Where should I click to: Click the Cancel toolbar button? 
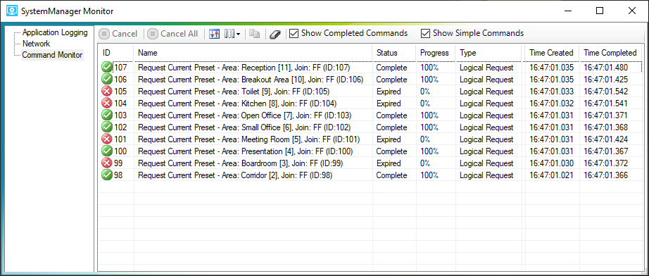(119, 34)
